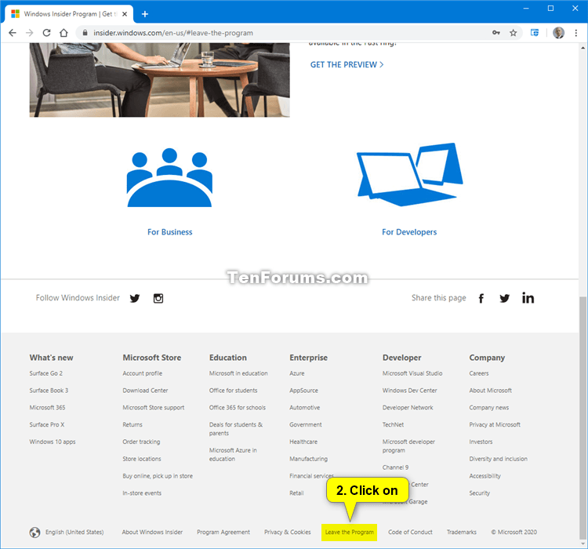Open the Program Agreement link

[223, 532]
